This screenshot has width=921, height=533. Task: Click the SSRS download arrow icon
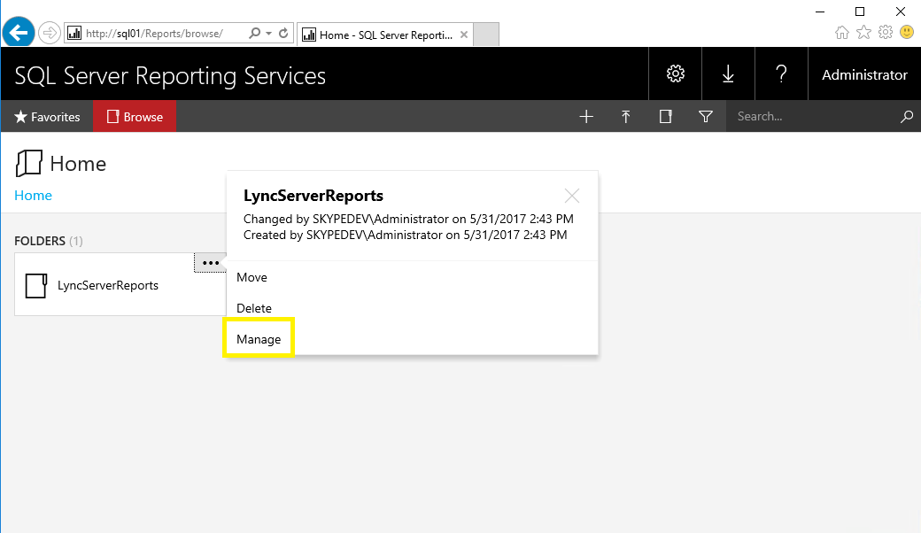(728, 74)
